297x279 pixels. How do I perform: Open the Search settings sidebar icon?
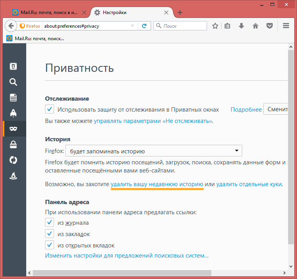point(13,82)
